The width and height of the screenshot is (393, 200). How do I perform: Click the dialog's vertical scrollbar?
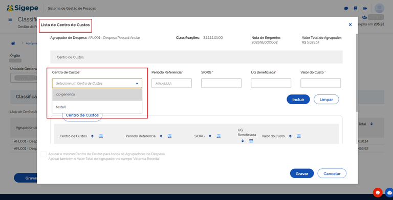[x=357, y=72]
